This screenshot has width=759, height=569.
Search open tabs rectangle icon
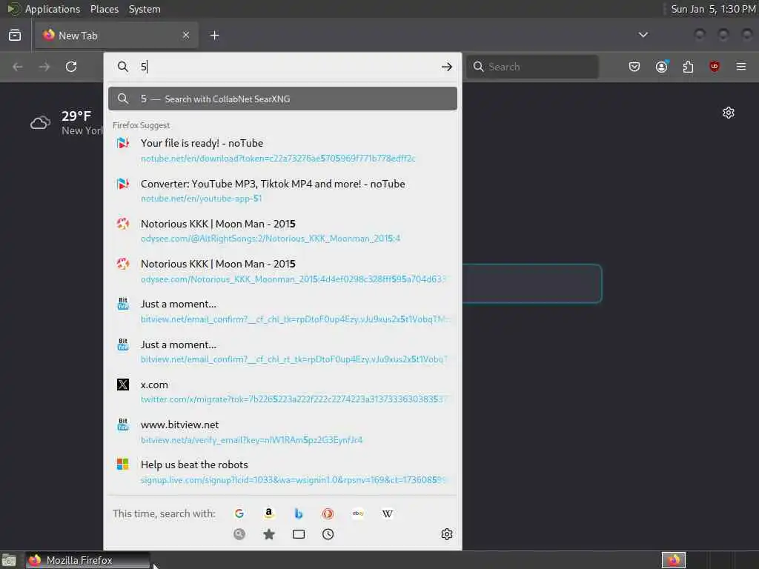(x=299, y=533)
